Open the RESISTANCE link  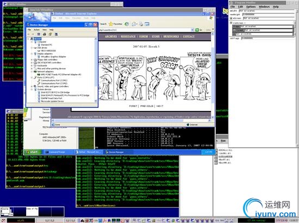128,36
